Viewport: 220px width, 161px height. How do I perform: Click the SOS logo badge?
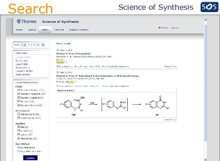pyautogui.click(x=209, y=7)
